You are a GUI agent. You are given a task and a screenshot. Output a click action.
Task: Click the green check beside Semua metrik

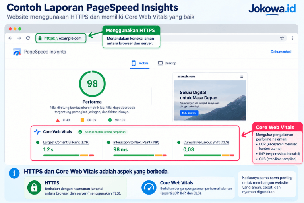[80, 132]
